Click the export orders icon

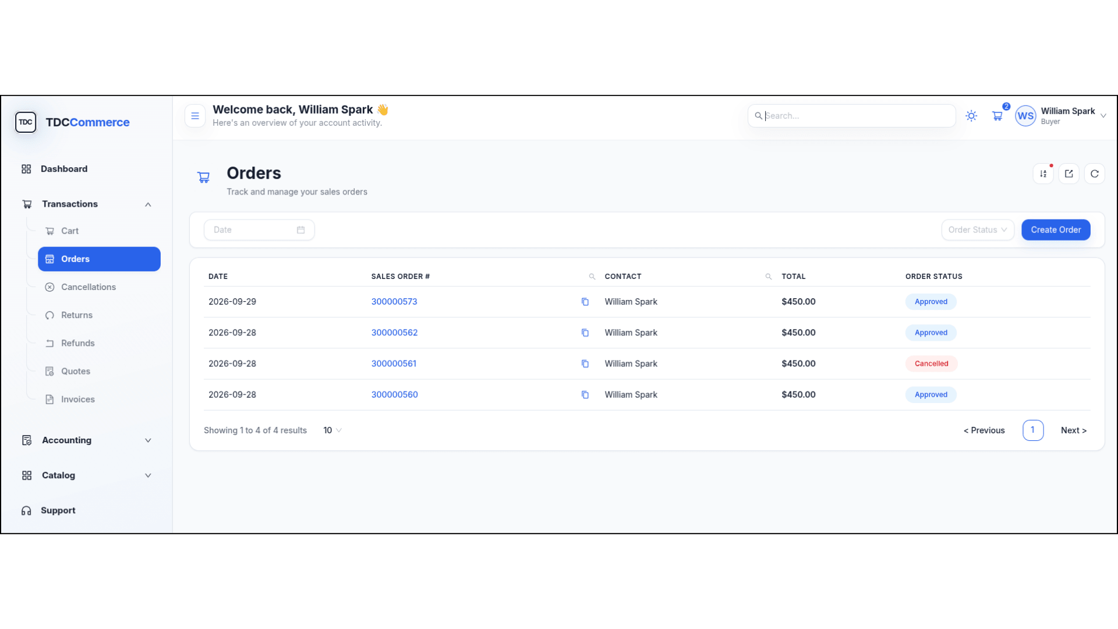[x=1069, y=174]
